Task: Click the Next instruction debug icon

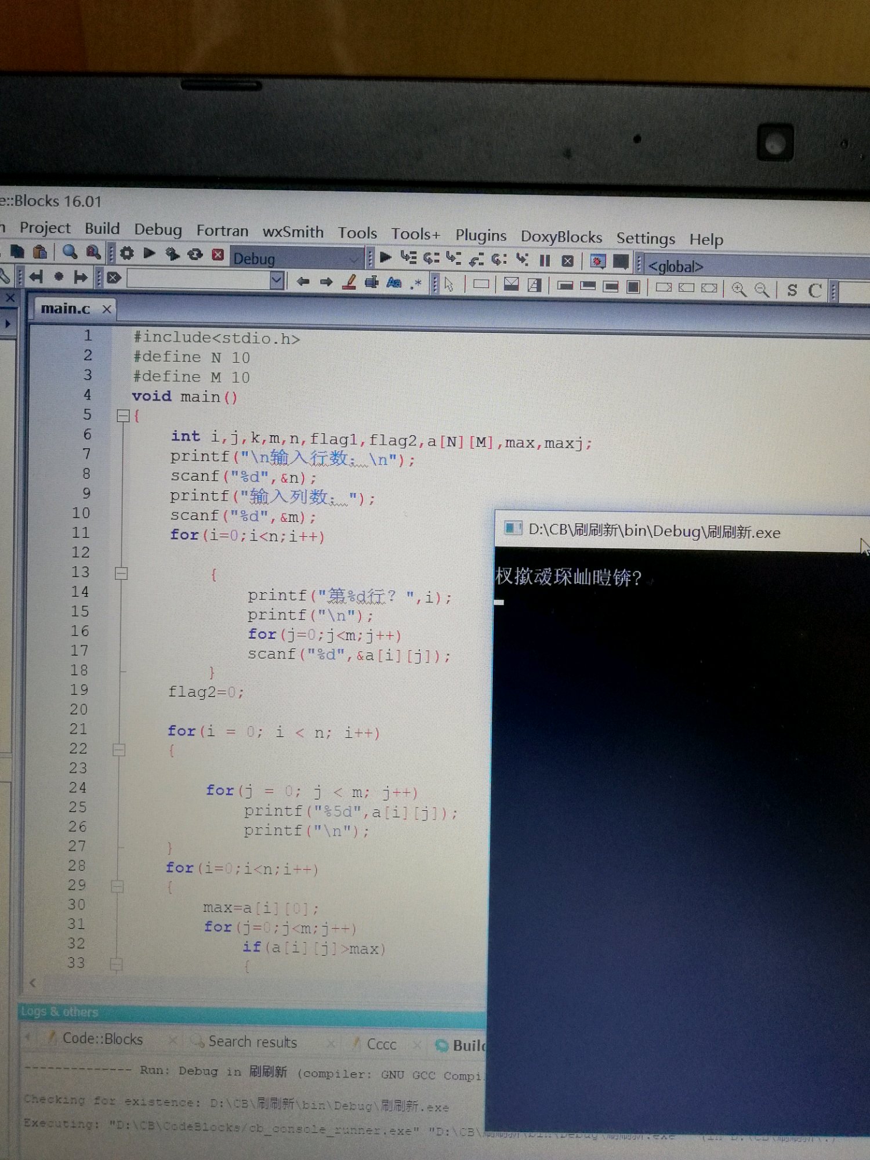Action: tap(499, 259)
